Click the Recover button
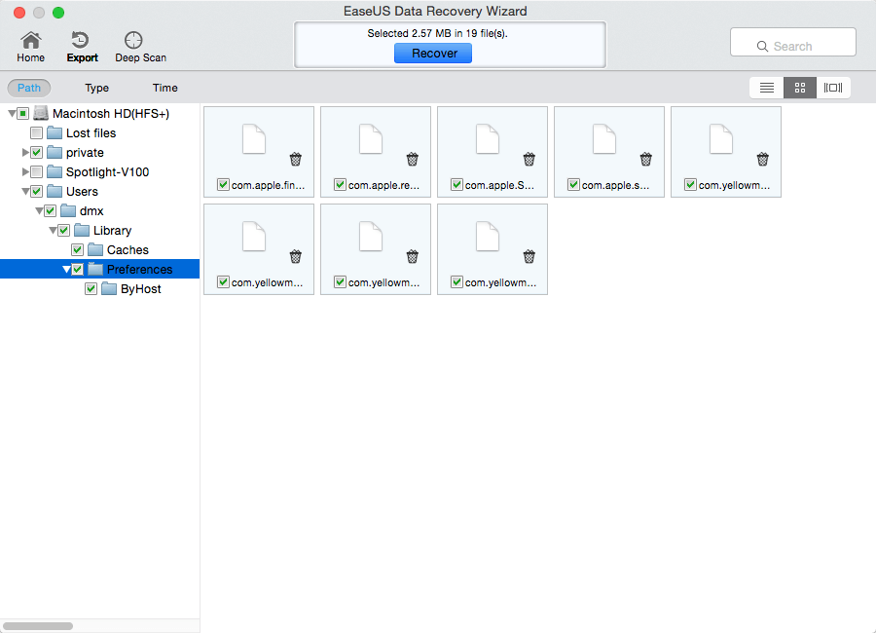 pos(433,54)
